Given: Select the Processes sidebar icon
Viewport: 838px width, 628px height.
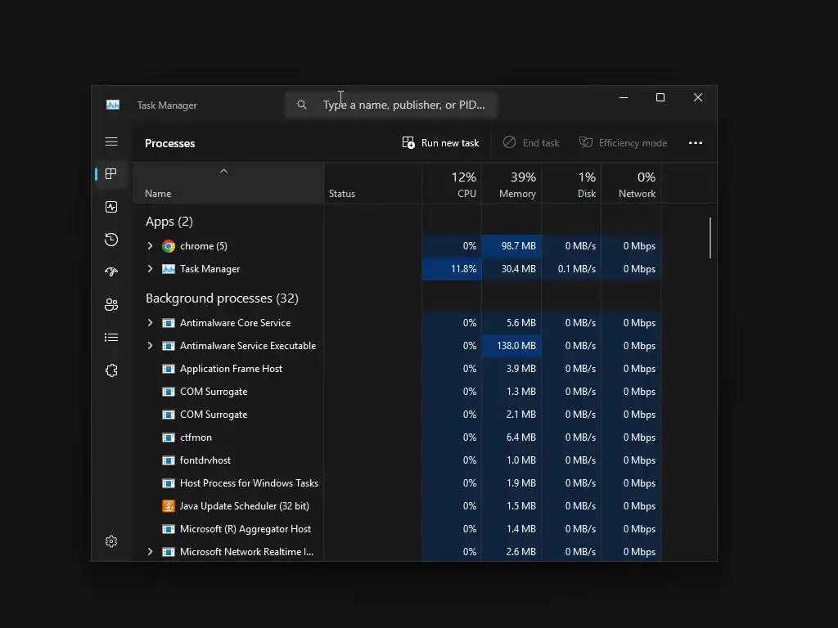Looking at the screenshot, I should pyautogui.click(x=111, y=173).
